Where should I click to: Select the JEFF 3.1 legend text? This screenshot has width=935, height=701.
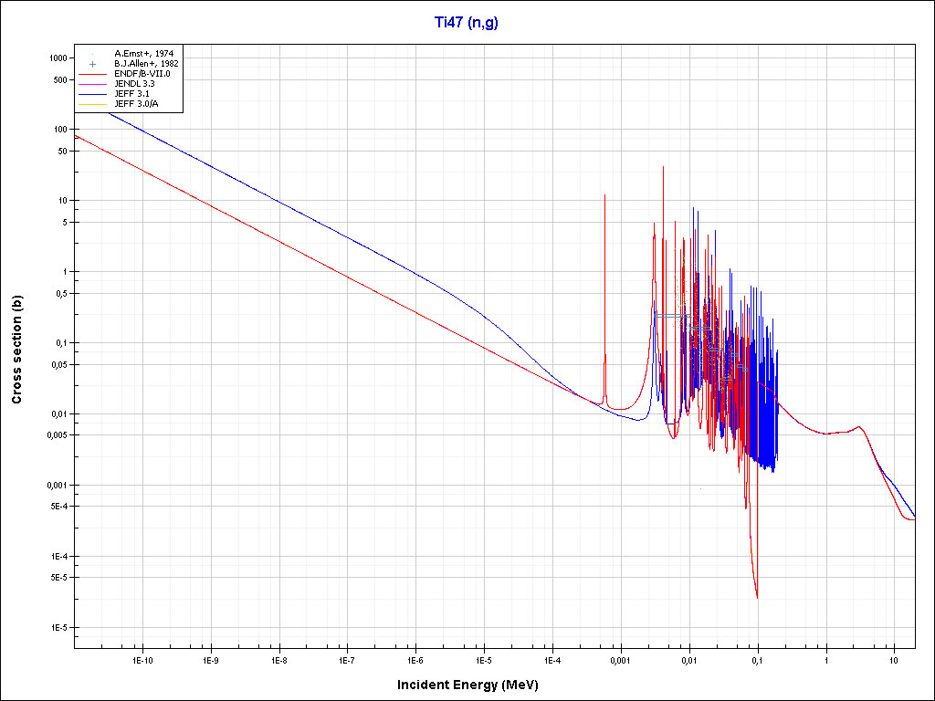pos(131,94)
